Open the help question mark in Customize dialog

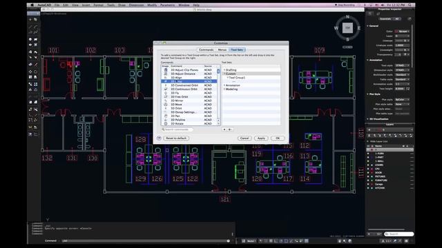(159, 138)
